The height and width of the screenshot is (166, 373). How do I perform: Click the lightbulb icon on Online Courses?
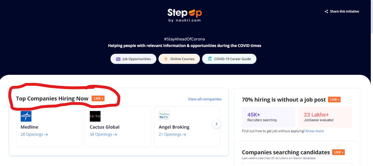tap(166, 59)
